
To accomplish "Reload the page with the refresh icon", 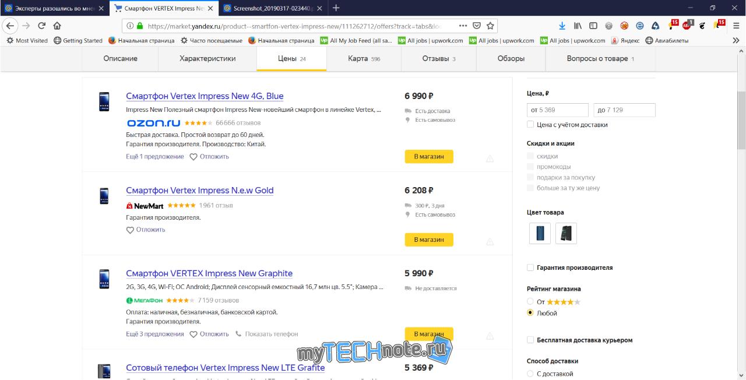I will point(42,26).
